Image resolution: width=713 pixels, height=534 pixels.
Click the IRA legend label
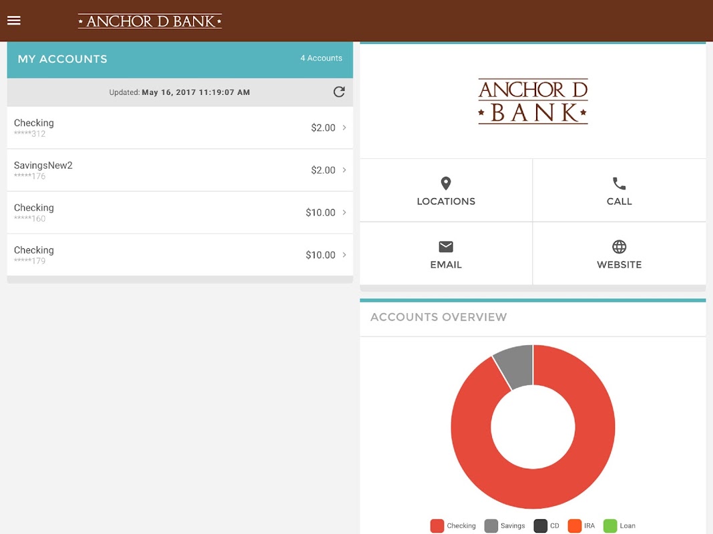click(x=589, y=526)
